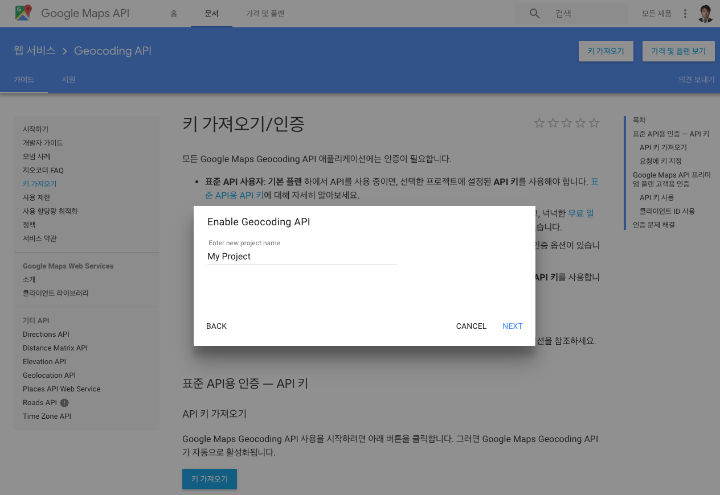Click the warning icon beside Roads API

(64, 403)
